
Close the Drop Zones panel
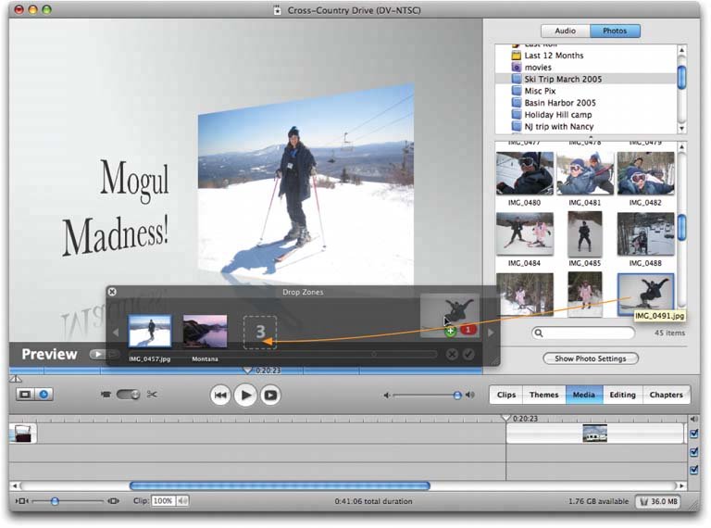point(112,292)
